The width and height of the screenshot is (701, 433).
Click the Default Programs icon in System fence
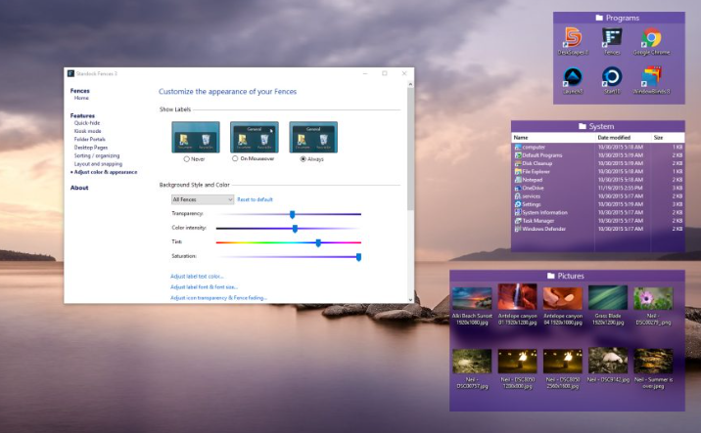pos(518,155)
